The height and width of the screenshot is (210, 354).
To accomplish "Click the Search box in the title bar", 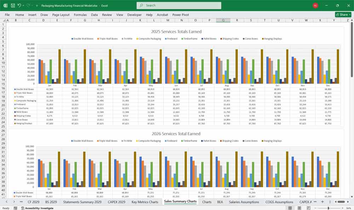I will (x=179, y=5).
